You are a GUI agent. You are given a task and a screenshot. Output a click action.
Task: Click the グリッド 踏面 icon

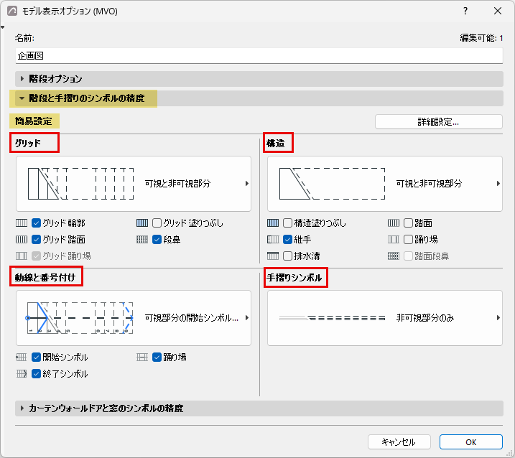[x=22, y=239]
